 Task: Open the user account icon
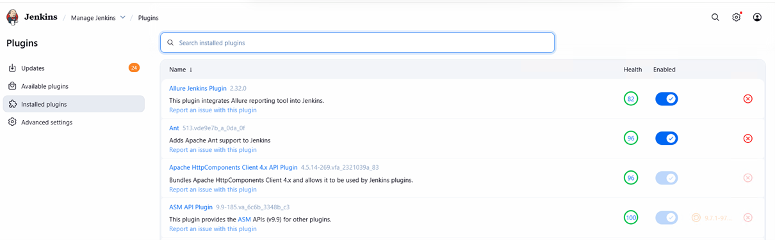[x=757, y=17]
